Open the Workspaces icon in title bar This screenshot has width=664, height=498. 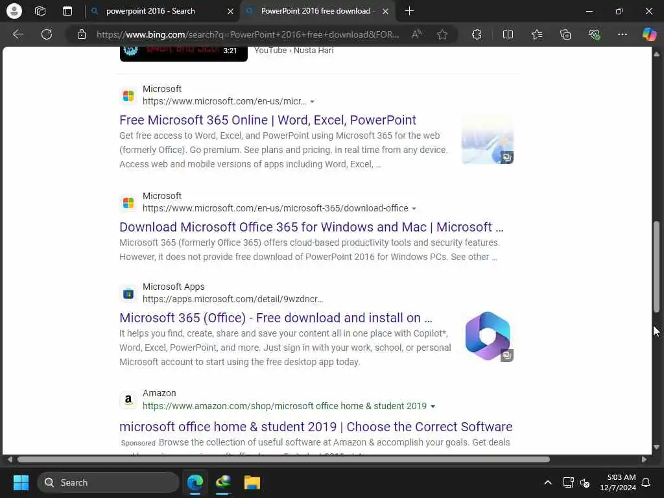click(x=40, y=11)
